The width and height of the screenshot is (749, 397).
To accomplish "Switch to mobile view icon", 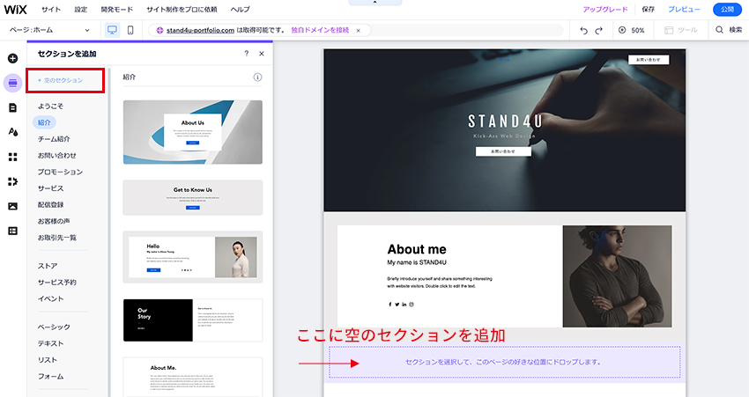I will coord(130,30).
